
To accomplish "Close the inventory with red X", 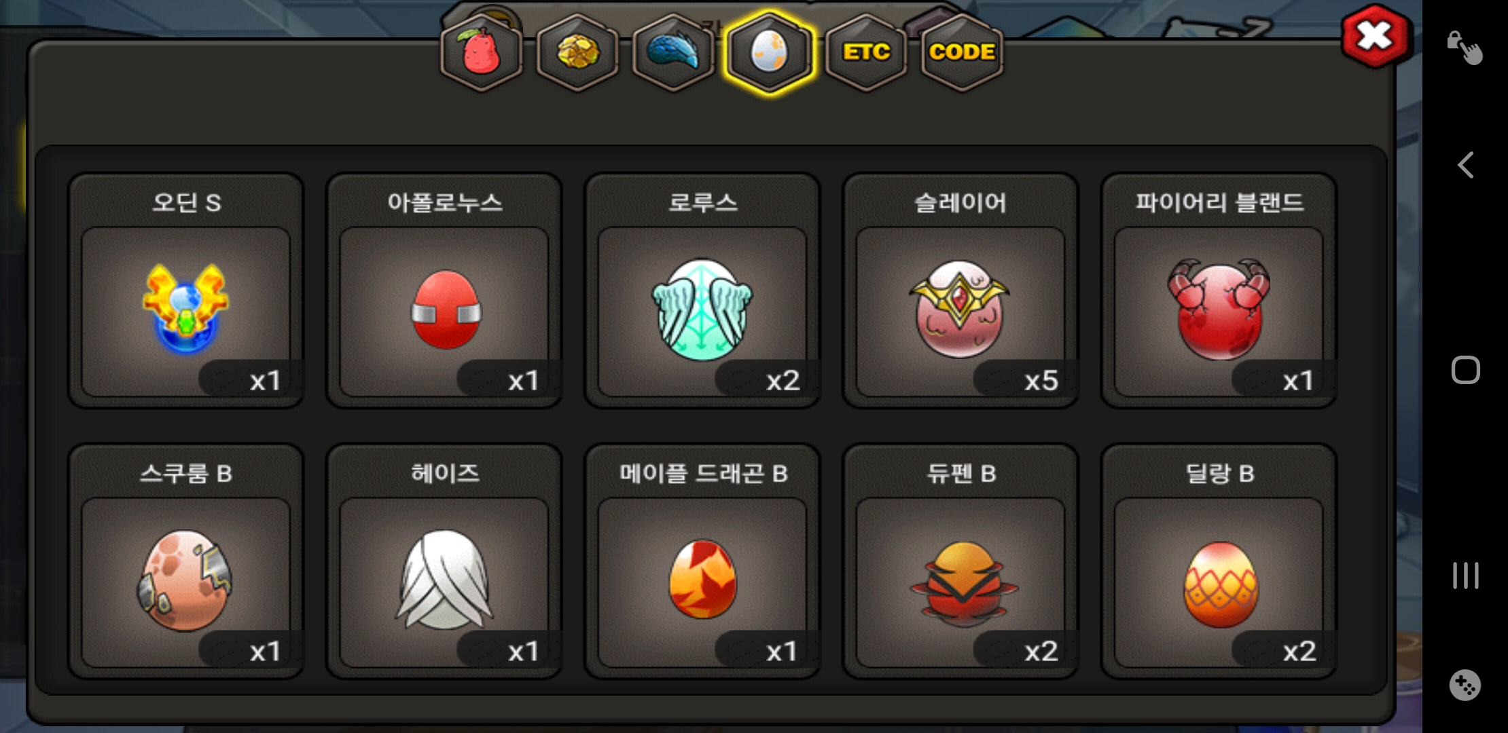I will point(1376,35).
